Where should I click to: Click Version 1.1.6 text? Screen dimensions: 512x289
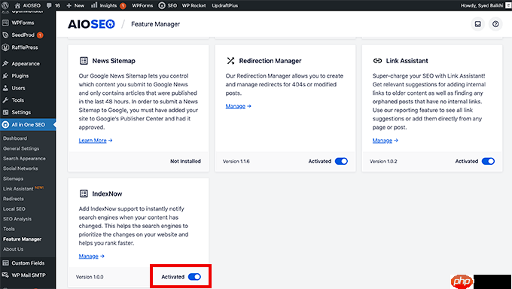236,161
